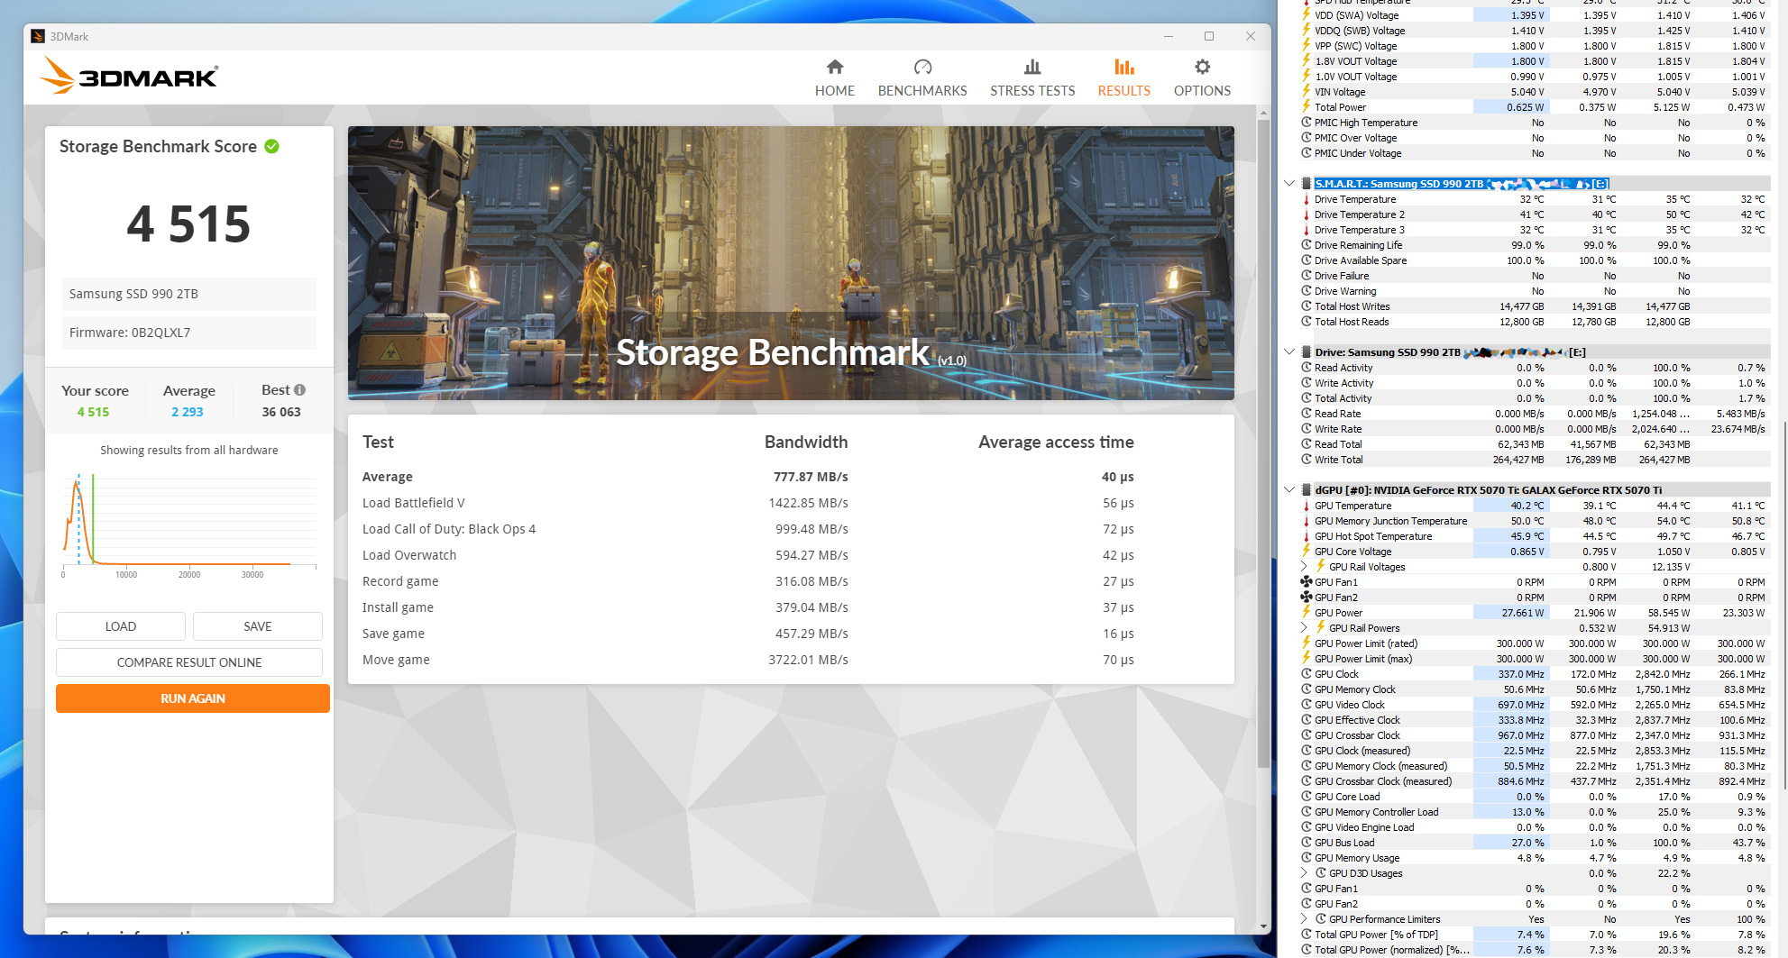Viewport: 1788px width, 958px height.
Task: Click the Drive Remaining Life clock icon
Action: tap(1306, 245)
